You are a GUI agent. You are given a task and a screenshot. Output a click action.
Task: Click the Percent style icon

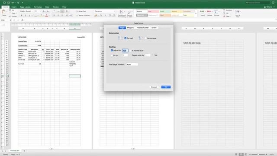[101, 16]
